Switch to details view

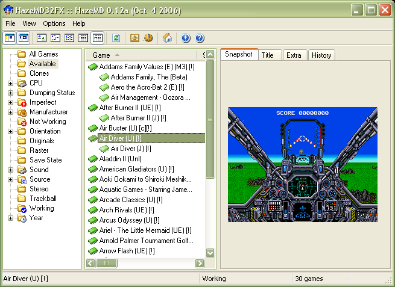coord(83,38)
